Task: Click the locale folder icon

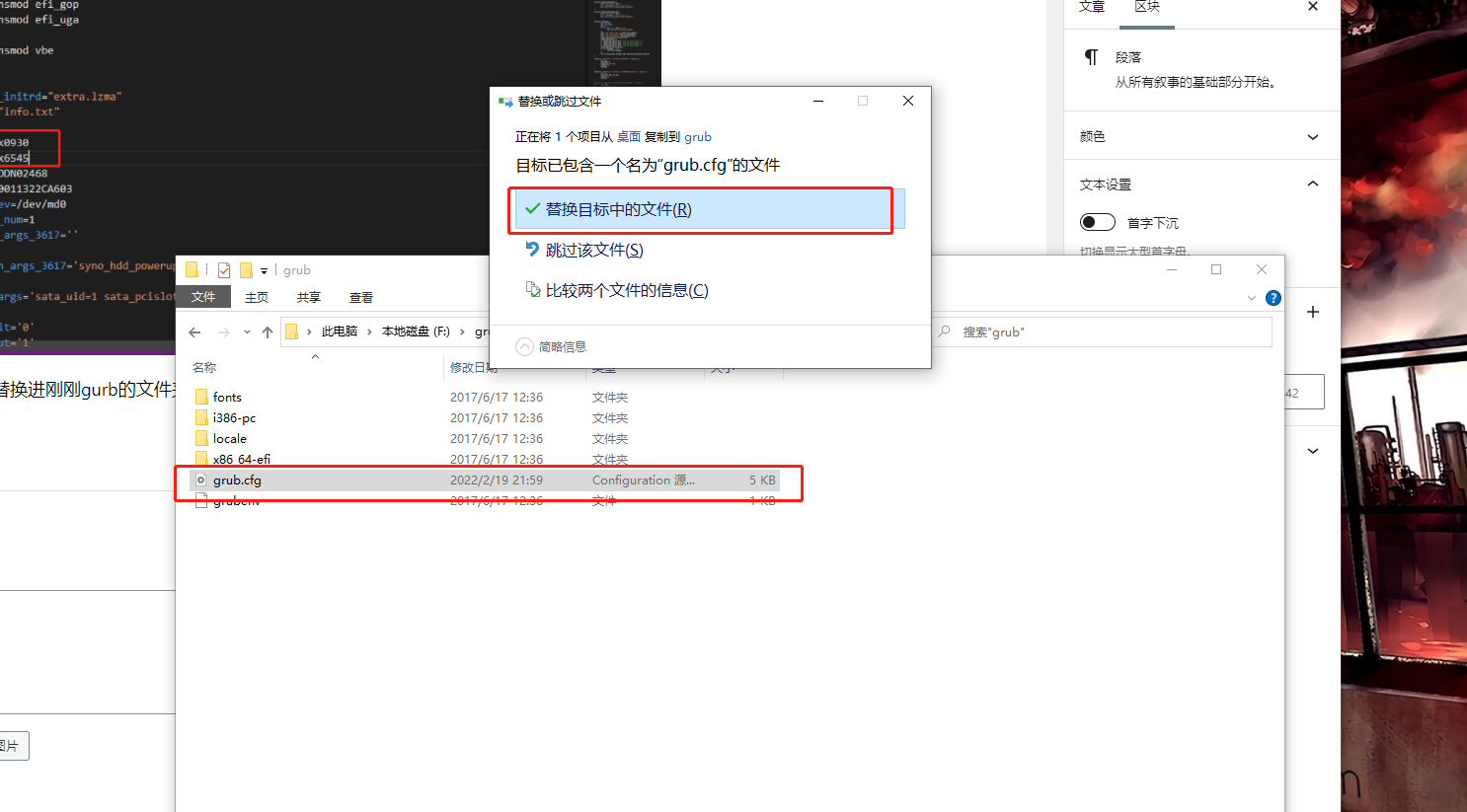Action: pyautogui.click(x=201, y=438)
